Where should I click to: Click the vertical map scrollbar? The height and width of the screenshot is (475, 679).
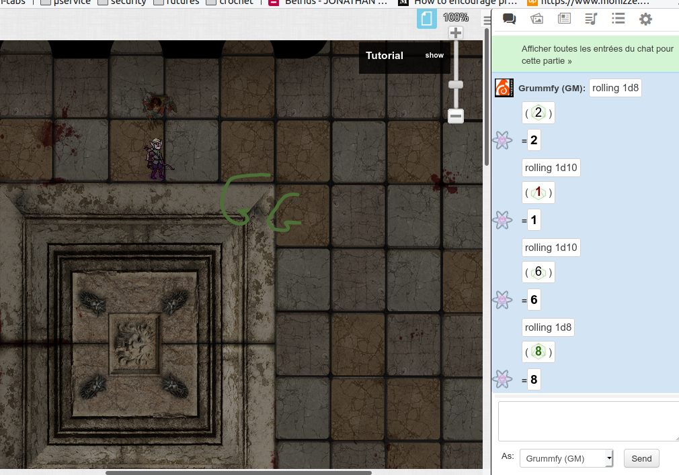click(487, 97)
